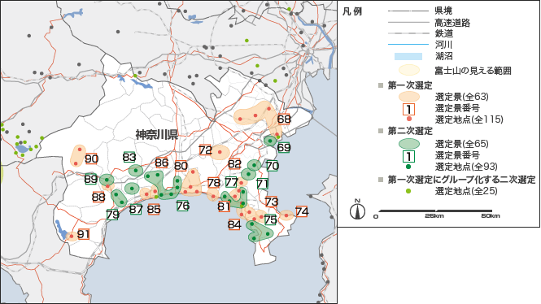
Task: Click orange marker number 82
Action: coord(234,163)
